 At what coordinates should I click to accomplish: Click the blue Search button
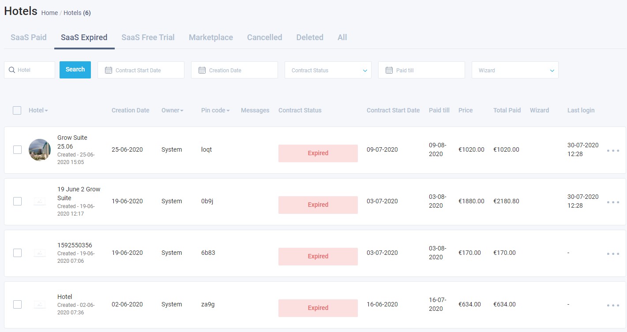point(75,70)
